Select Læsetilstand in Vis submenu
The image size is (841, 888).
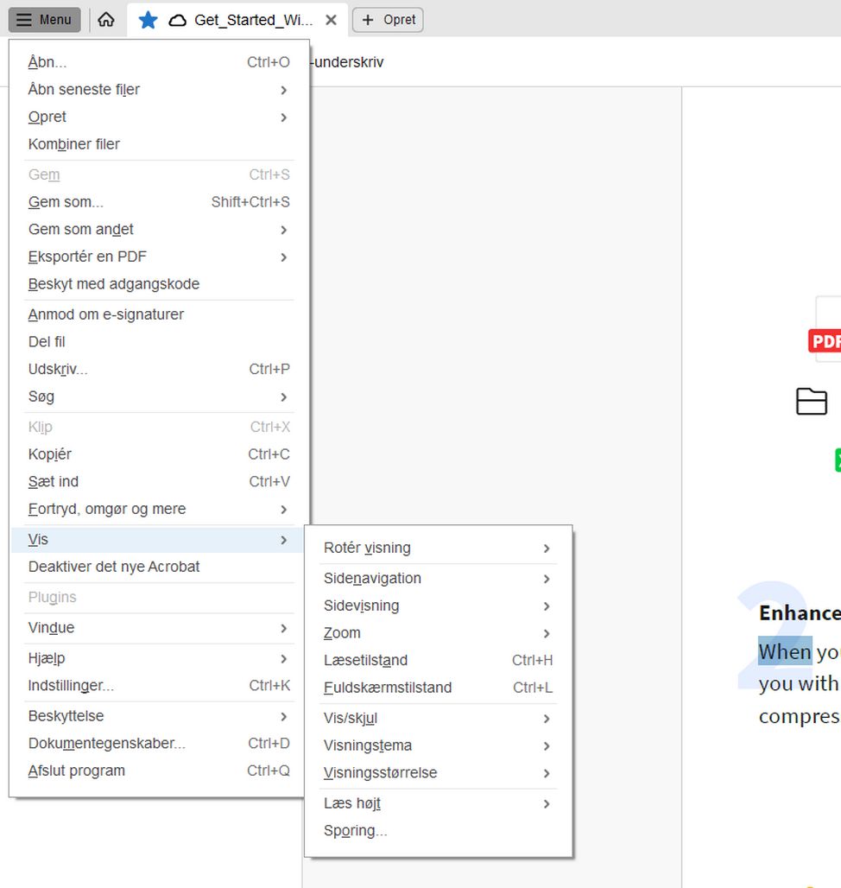[438, 660]
